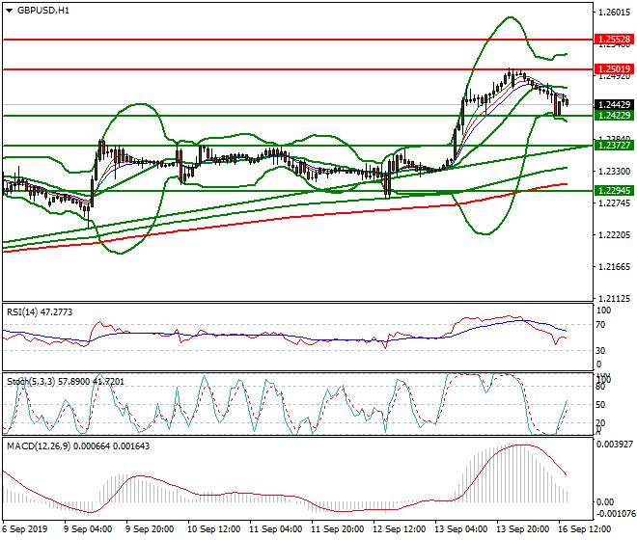The width and height of the screenshot is (637, 540).
Task: Select the 9 Sep 20:00 time axis label
Action: [150, 529]
